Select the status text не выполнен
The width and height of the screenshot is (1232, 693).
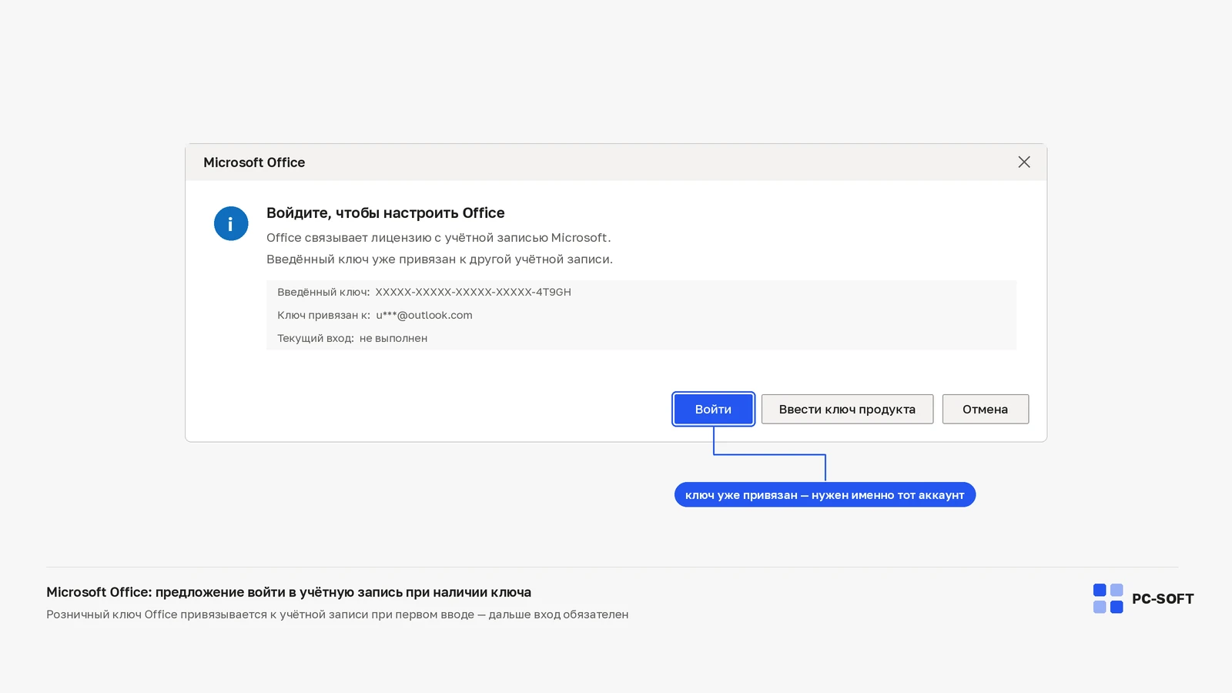(393, 338)
